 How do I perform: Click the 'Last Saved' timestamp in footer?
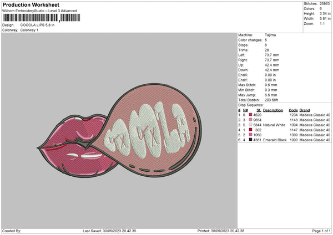[x=109, y=231]
